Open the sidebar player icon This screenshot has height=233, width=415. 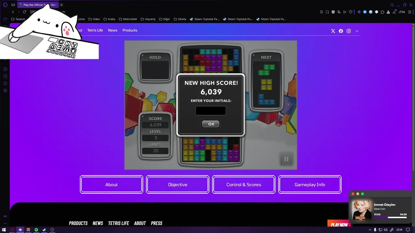pyautogui.click(x=5, y=69)
